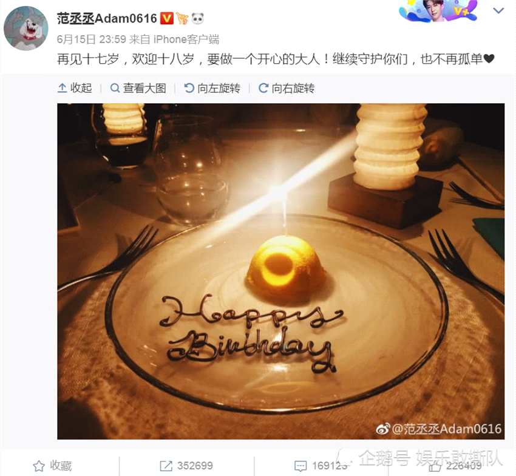Click the hand gesture badge icon
516x476 pixels.
(x=182, y=18)
